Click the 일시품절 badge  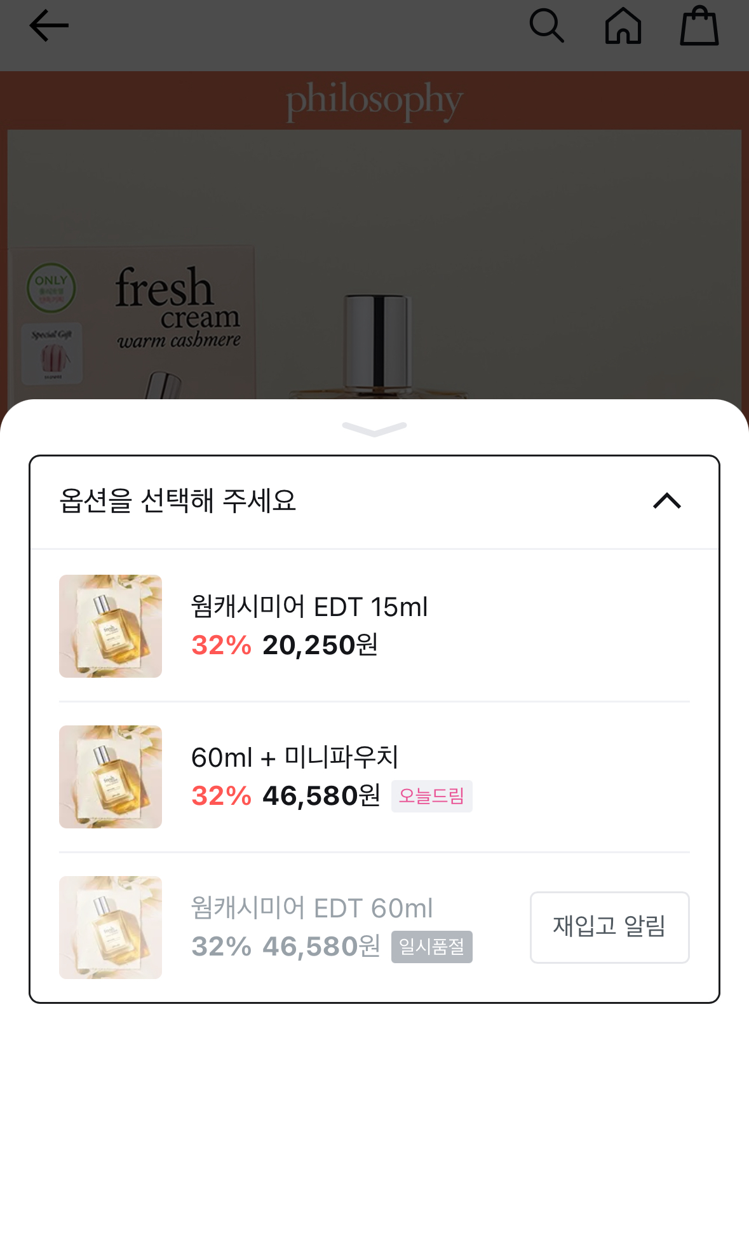click(x=432, y=947)
